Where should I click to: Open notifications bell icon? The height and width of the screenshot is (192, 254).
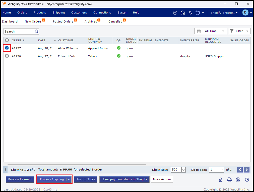190,13
